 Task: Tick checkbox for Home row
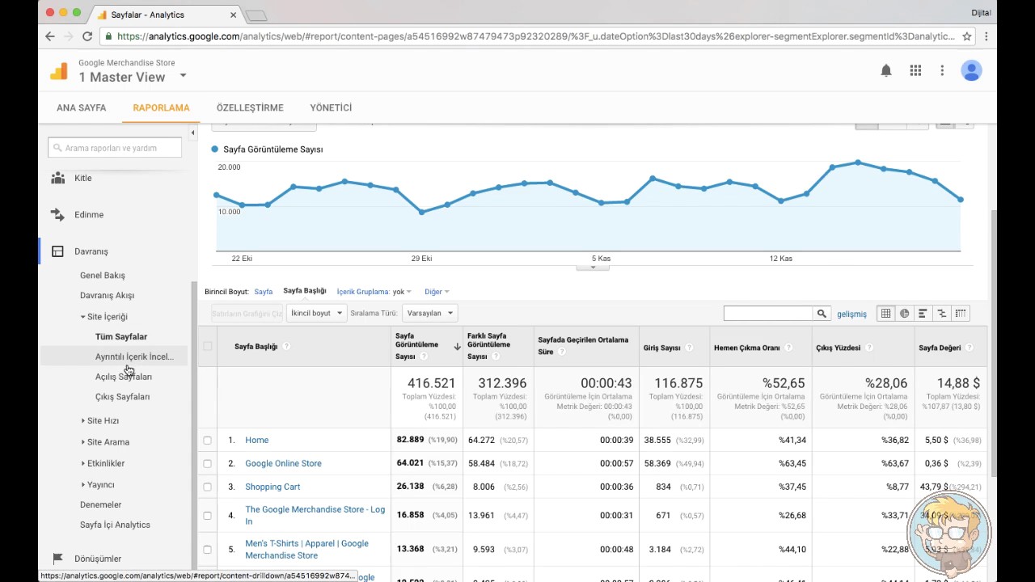pos(208,441)
